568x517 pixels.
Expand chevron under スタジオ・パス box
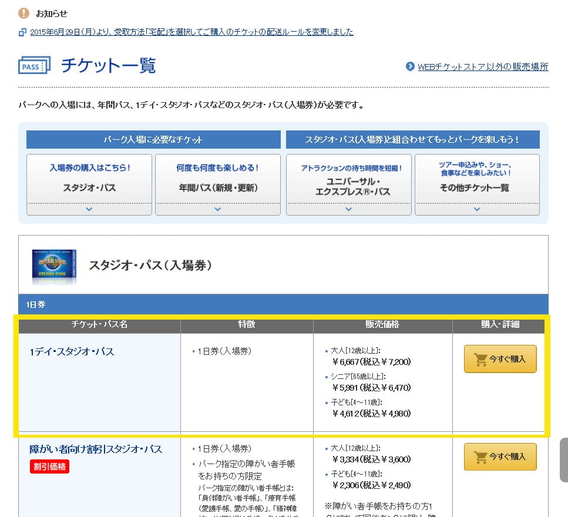pos(89,209)
